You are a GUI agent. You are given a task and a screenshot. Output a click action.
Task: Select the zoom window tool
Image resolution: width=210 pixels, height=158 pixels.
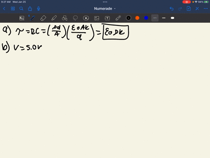coord(22,18)
